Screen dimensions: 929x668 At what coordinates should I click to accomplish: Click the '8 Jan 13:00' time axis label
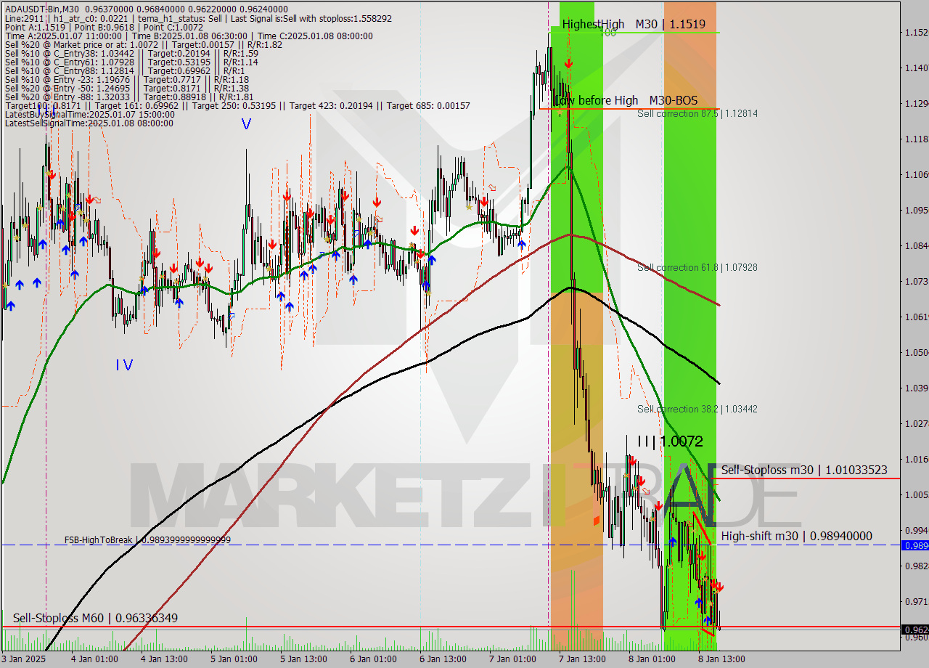point(721,659)
